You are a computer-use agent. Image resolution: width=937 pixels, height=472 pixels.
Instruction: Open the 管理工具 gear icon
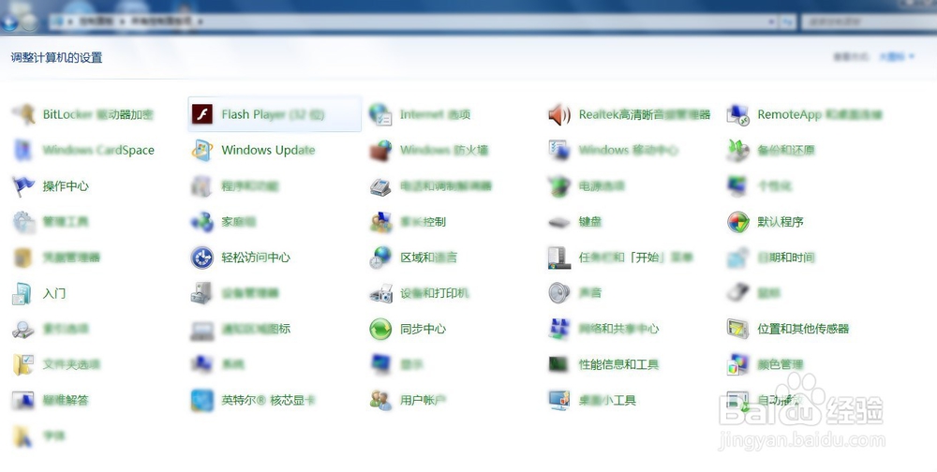[24, 222]
